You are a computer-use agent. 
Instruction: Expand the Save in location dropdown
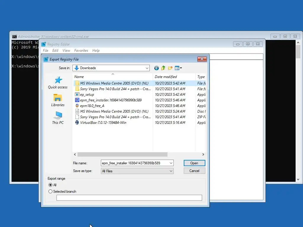(147, 68)
